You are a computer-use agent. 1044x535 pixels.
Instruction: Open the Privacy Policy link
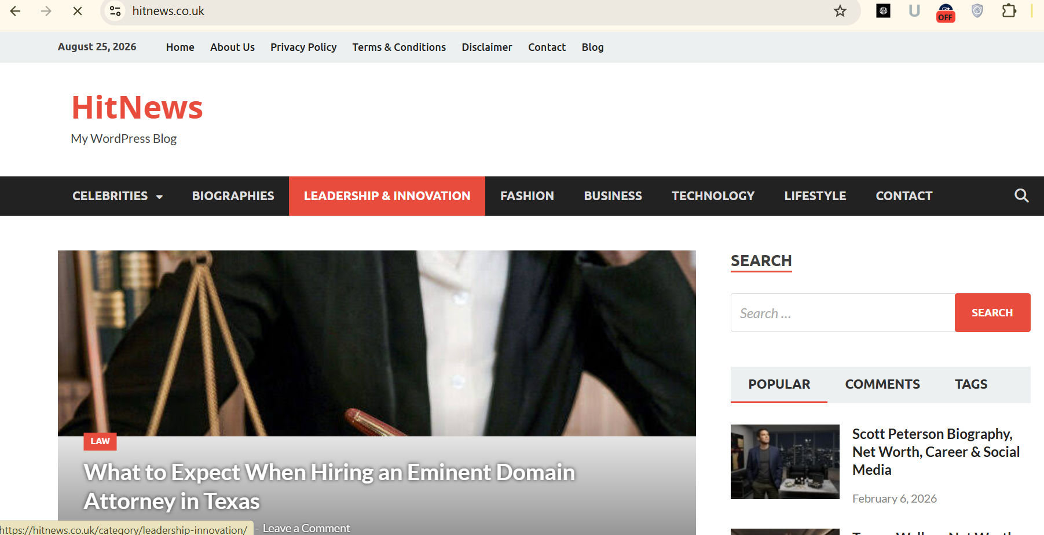coord(303,47)
